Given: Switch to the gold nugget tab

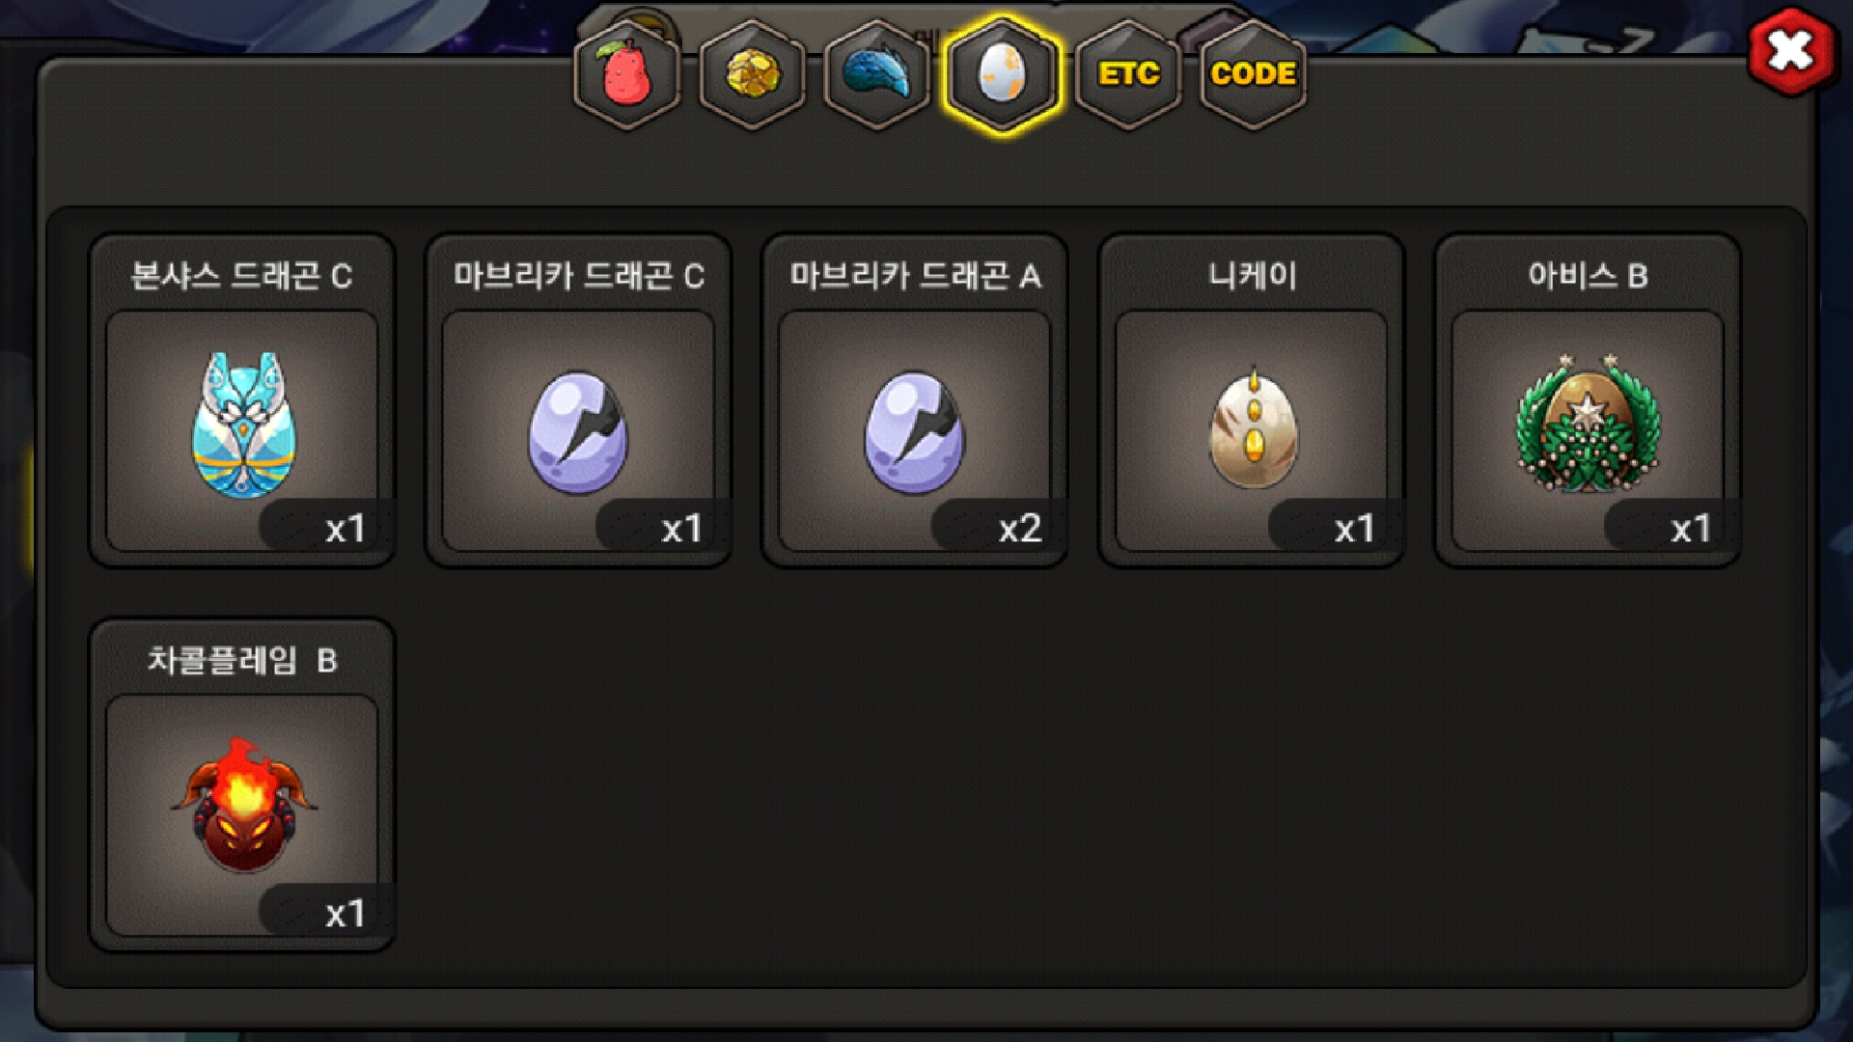Looking at the screenshot, I should pyautogui.click(x=752, y=74).
